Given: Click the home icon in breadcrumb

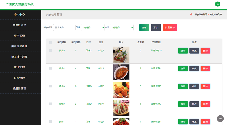Looking at the screenshot, I should click(x=191, y=14).
